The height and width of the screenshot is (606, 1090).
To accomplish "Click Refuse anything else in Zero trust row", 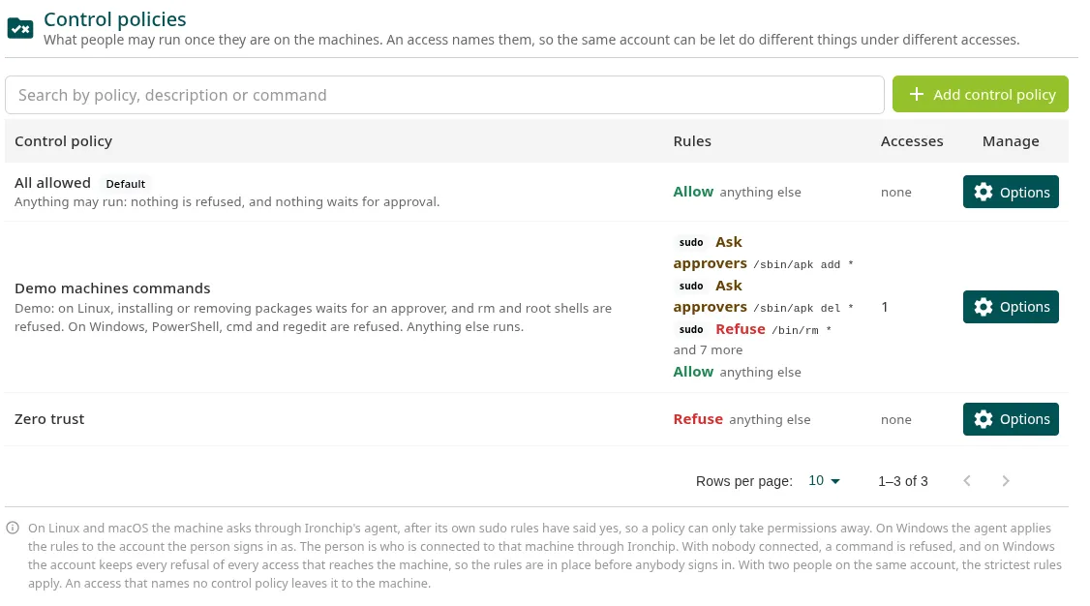I will (x=742, y=419).
